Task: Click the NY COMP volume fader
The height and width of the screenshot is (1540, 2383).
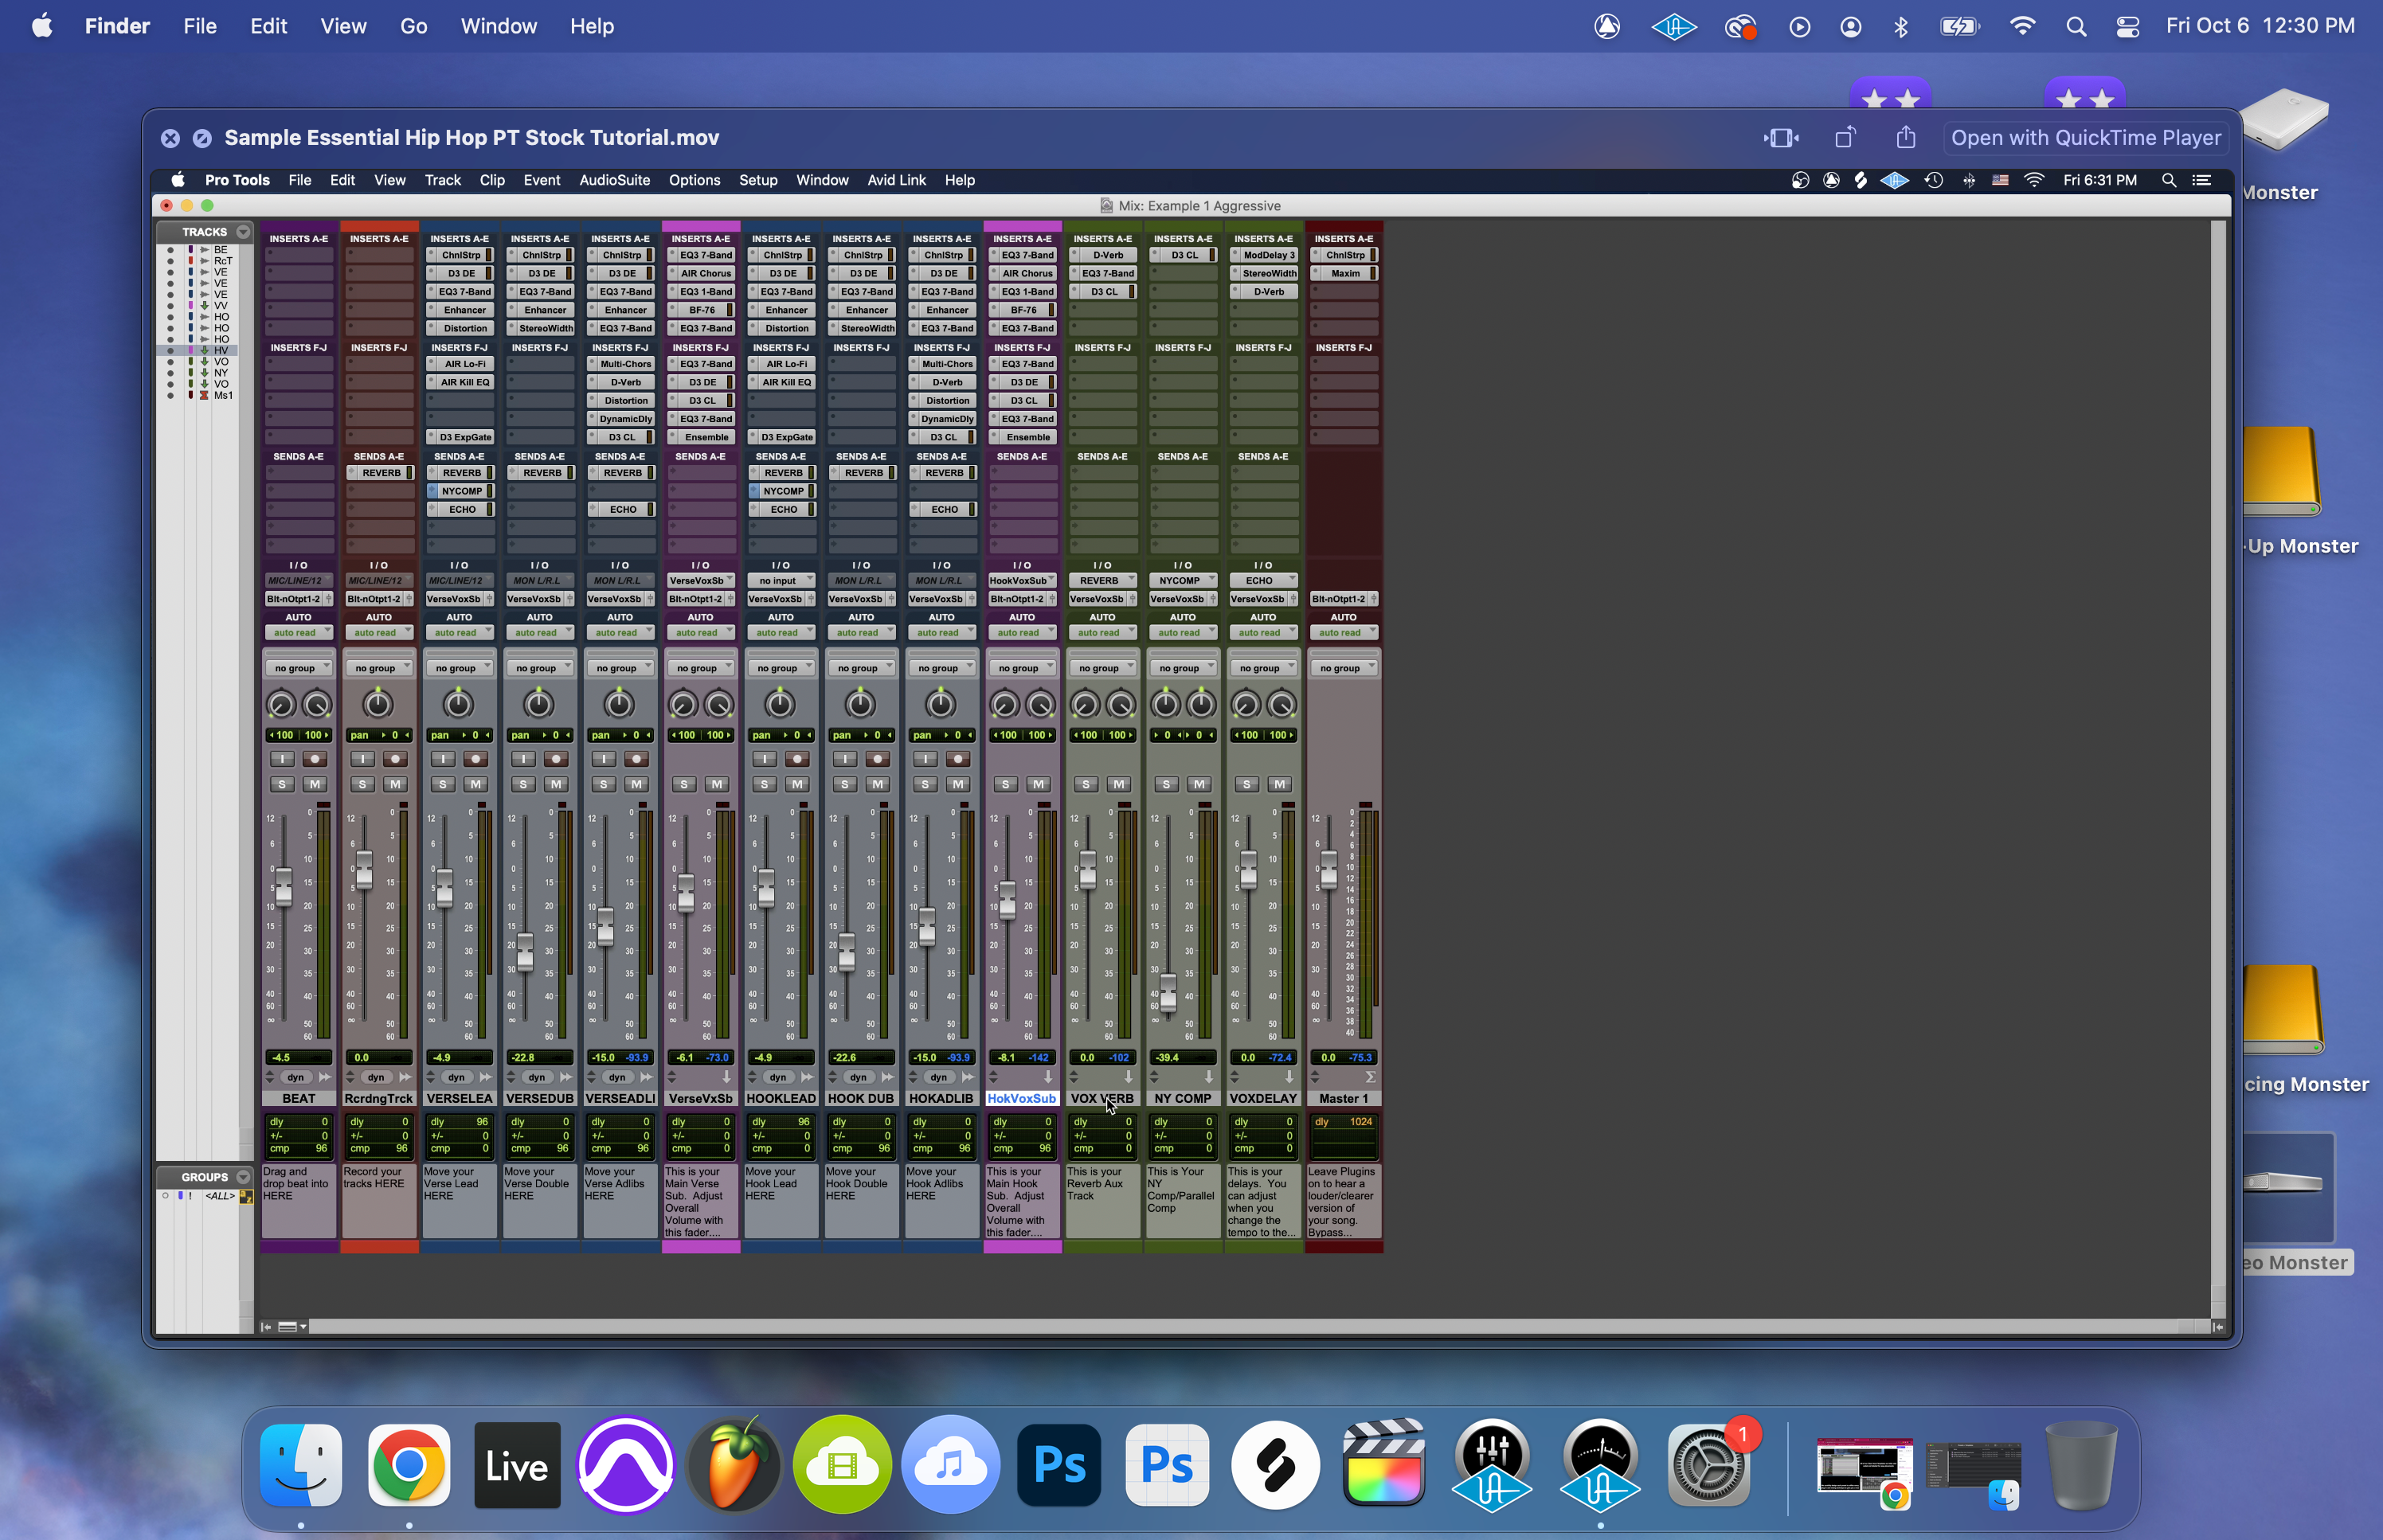Action: (1167, 991)
